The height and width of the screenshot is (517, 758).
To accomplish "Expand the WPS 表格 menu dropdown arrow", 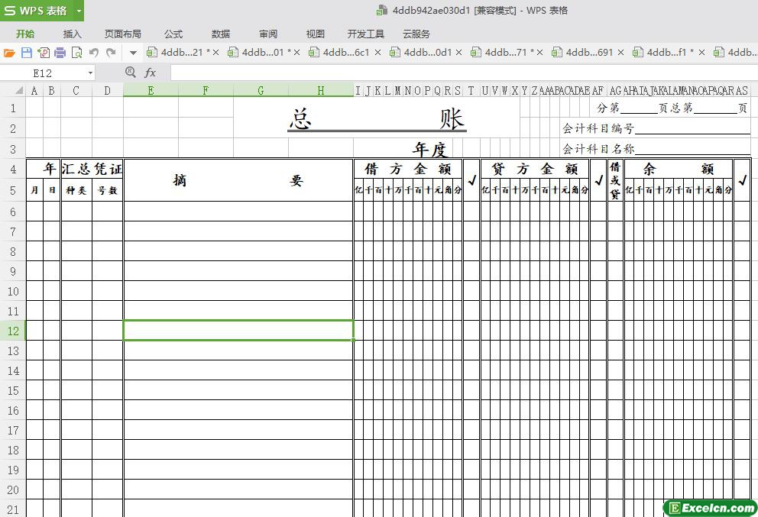I will pos(79,10).
